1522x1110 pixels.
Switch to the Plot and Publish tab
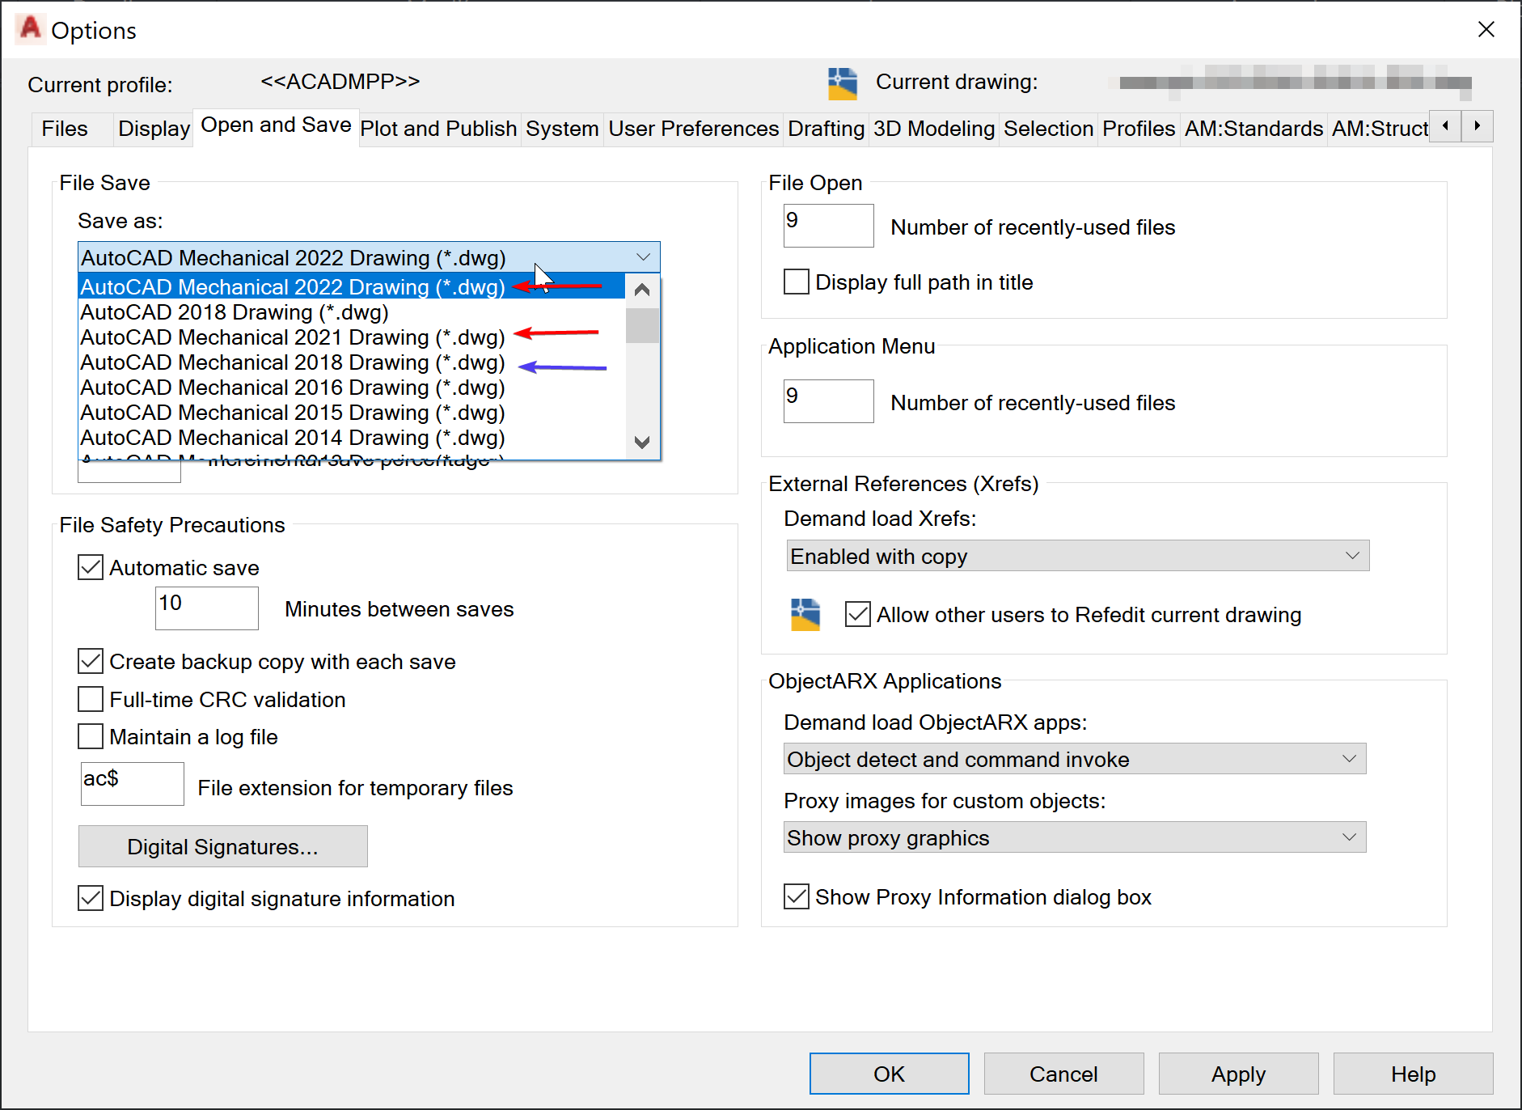point(438,129)
